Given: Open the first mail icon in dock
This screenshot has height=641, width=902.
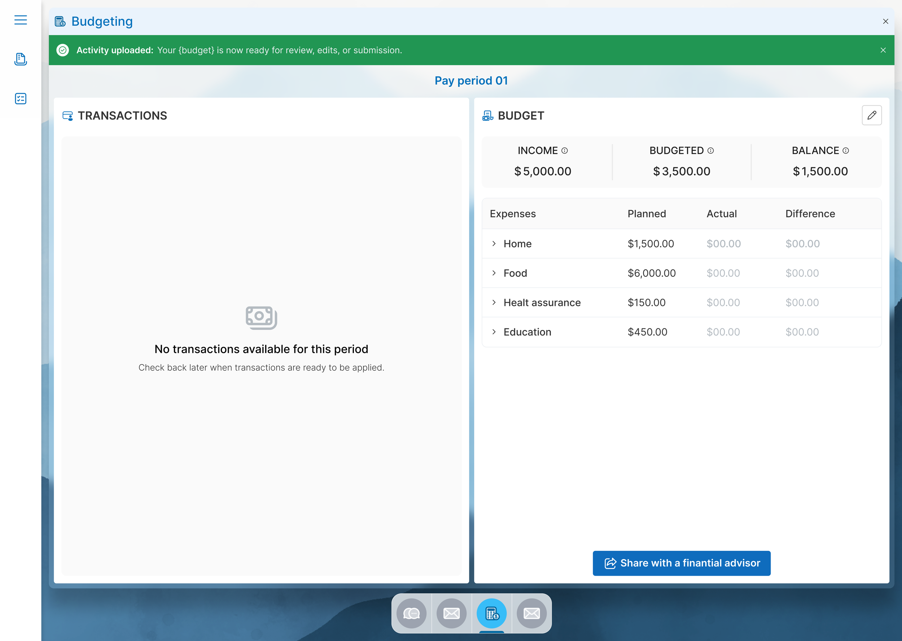Looking at the screenshot, I should point(451,613).
